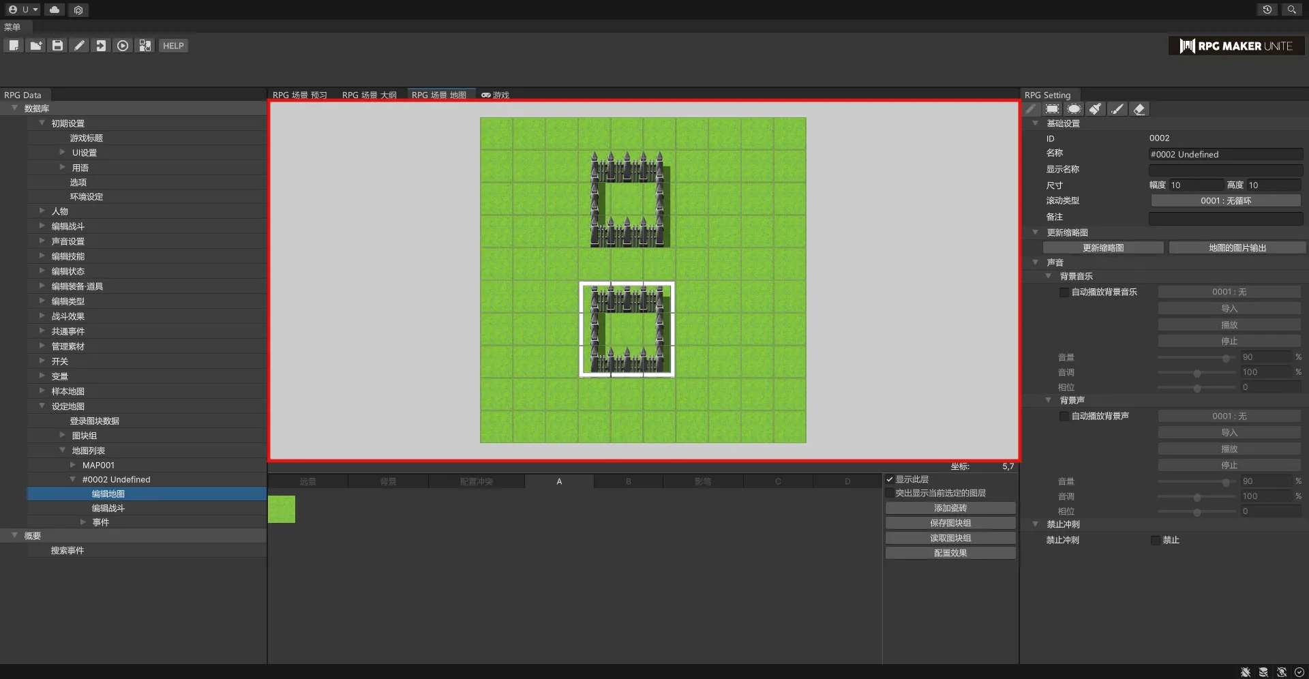Tick the 自动播放背景音乐 checkbox
1309x679 pixels.
[x=1064, y=292]
